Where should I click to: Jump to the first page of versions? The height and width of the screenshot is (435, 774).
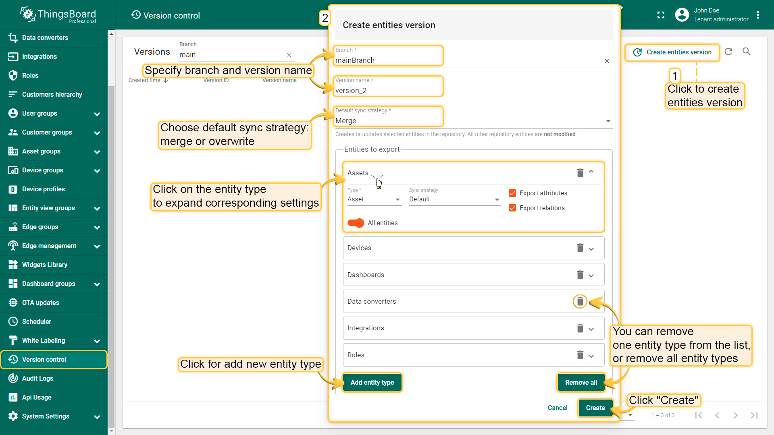699,415
